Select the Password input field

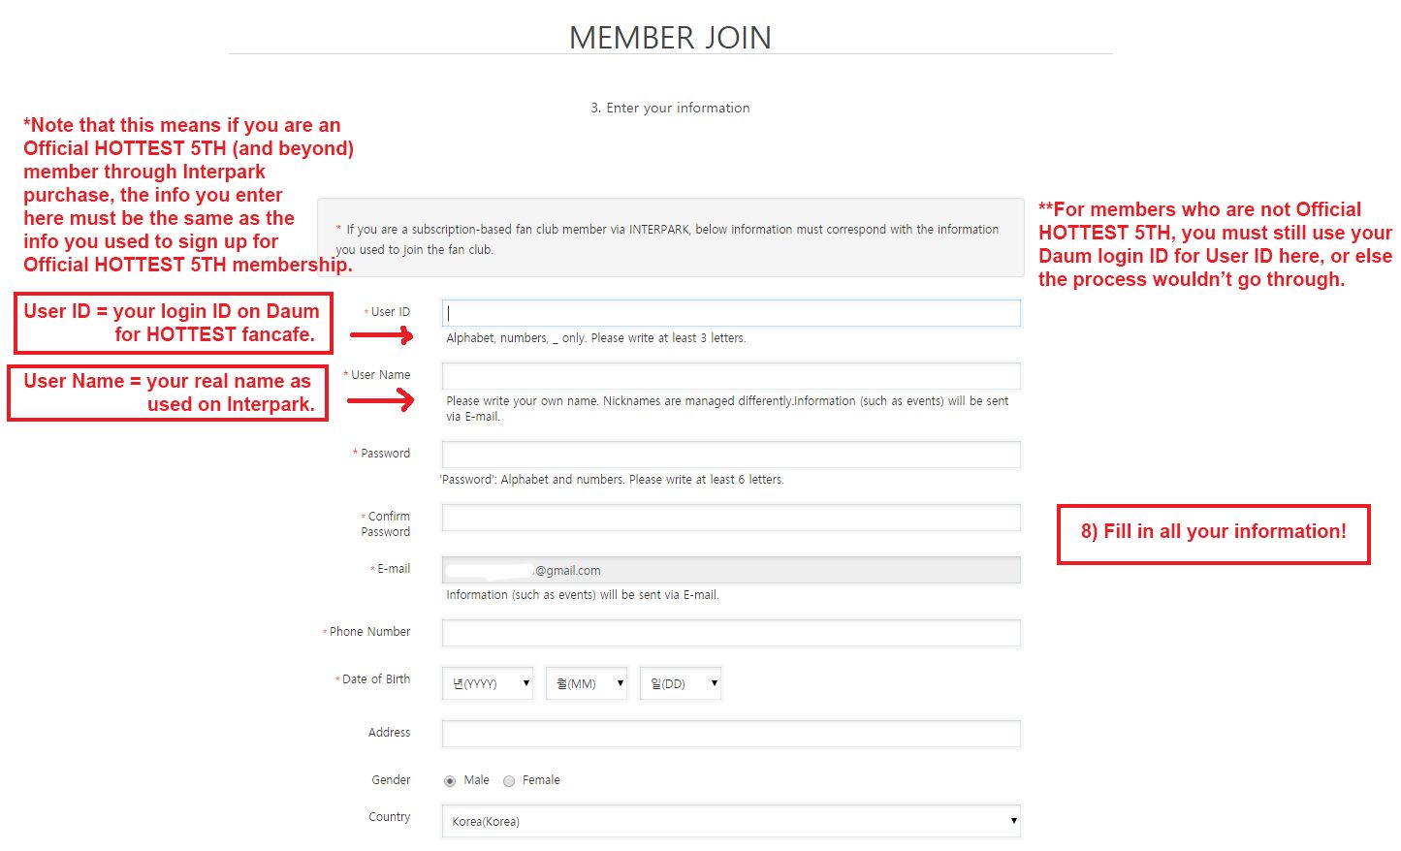pyautogui.click(x=731, y=455)
